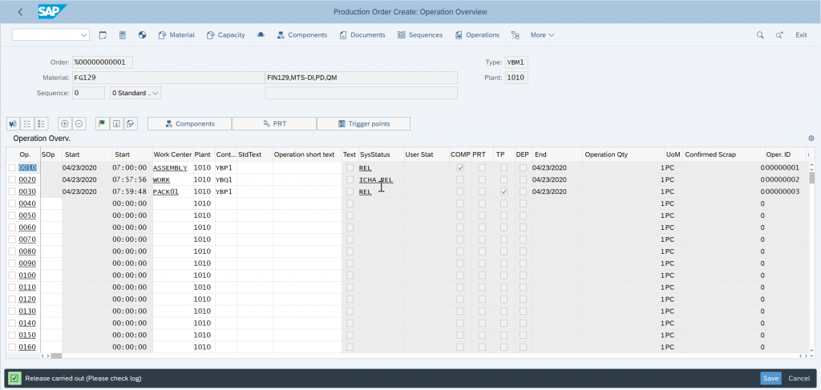Click start time 07:57:56 cell
821x390 pixels.
click(x=131, y=180)
